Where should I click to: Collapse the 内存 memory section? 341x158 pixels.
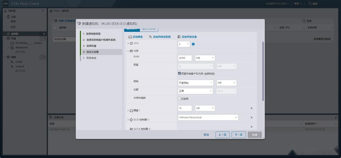point(128,51)
